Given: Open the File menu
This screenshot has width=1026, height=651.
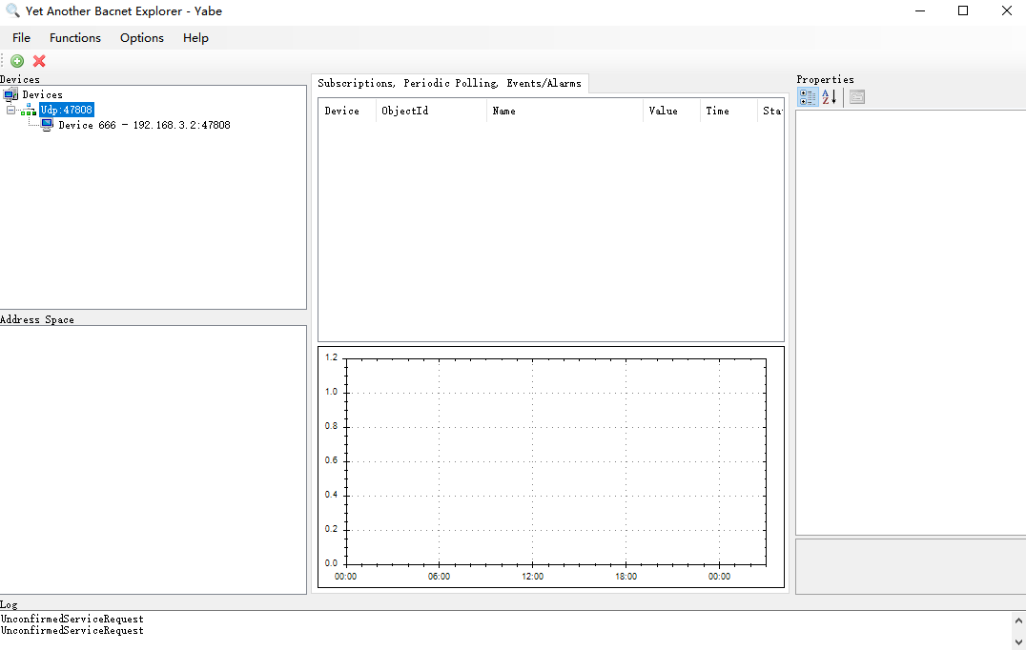Looking at the screenshot, I should pyautogui.click(x=22, y=38).
